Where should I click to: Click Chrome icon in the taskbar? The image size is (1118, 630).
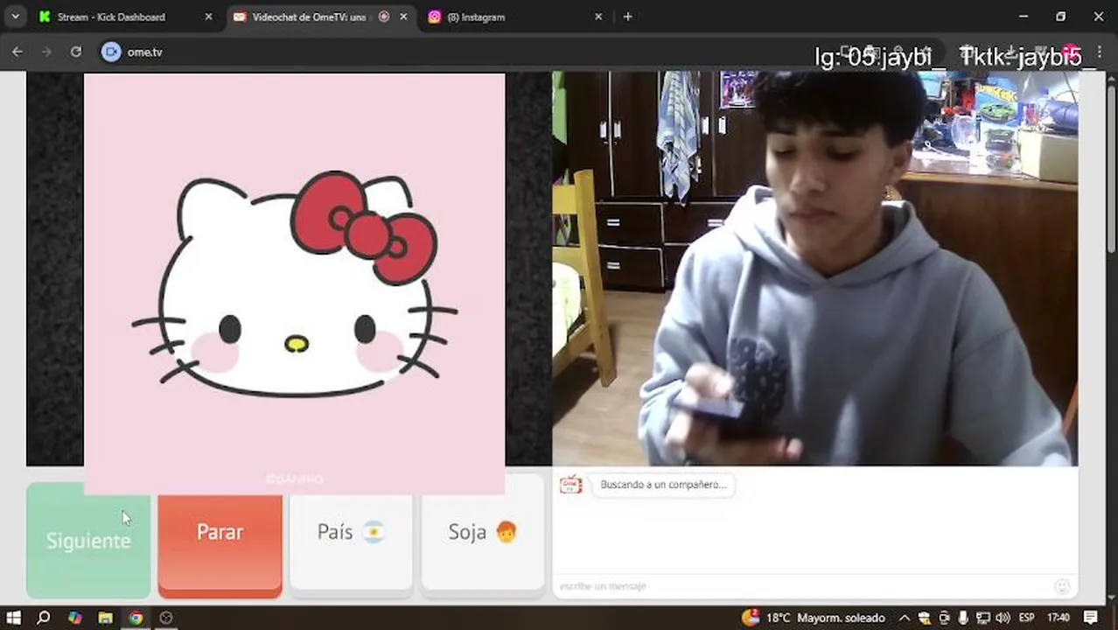136,618
